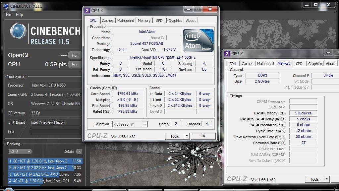
Task: Select the SPD tab in the Memory CPU-Z window
Action: coord(299,64)
